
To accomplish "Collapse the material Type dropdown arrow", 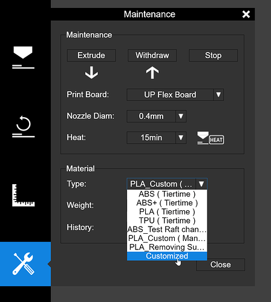I will [201, 184].
